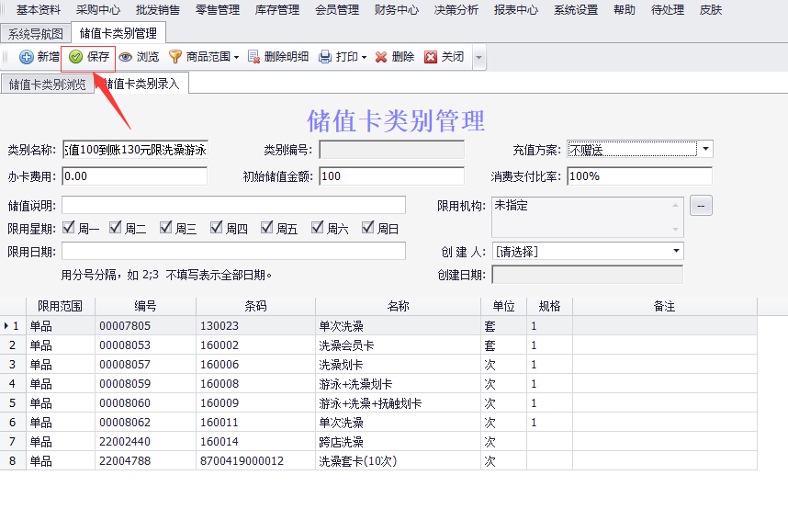Click the barcode cell 130023
The width and height of the screenshot is (788, 520).
[x=256, y=326]
